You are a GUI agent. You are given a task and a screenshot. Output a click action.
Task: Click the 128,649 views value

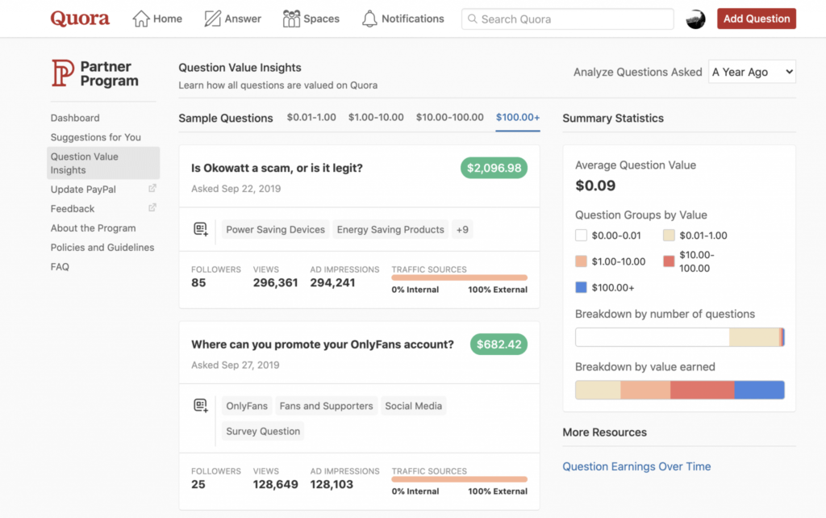click(x=275, y=484)
